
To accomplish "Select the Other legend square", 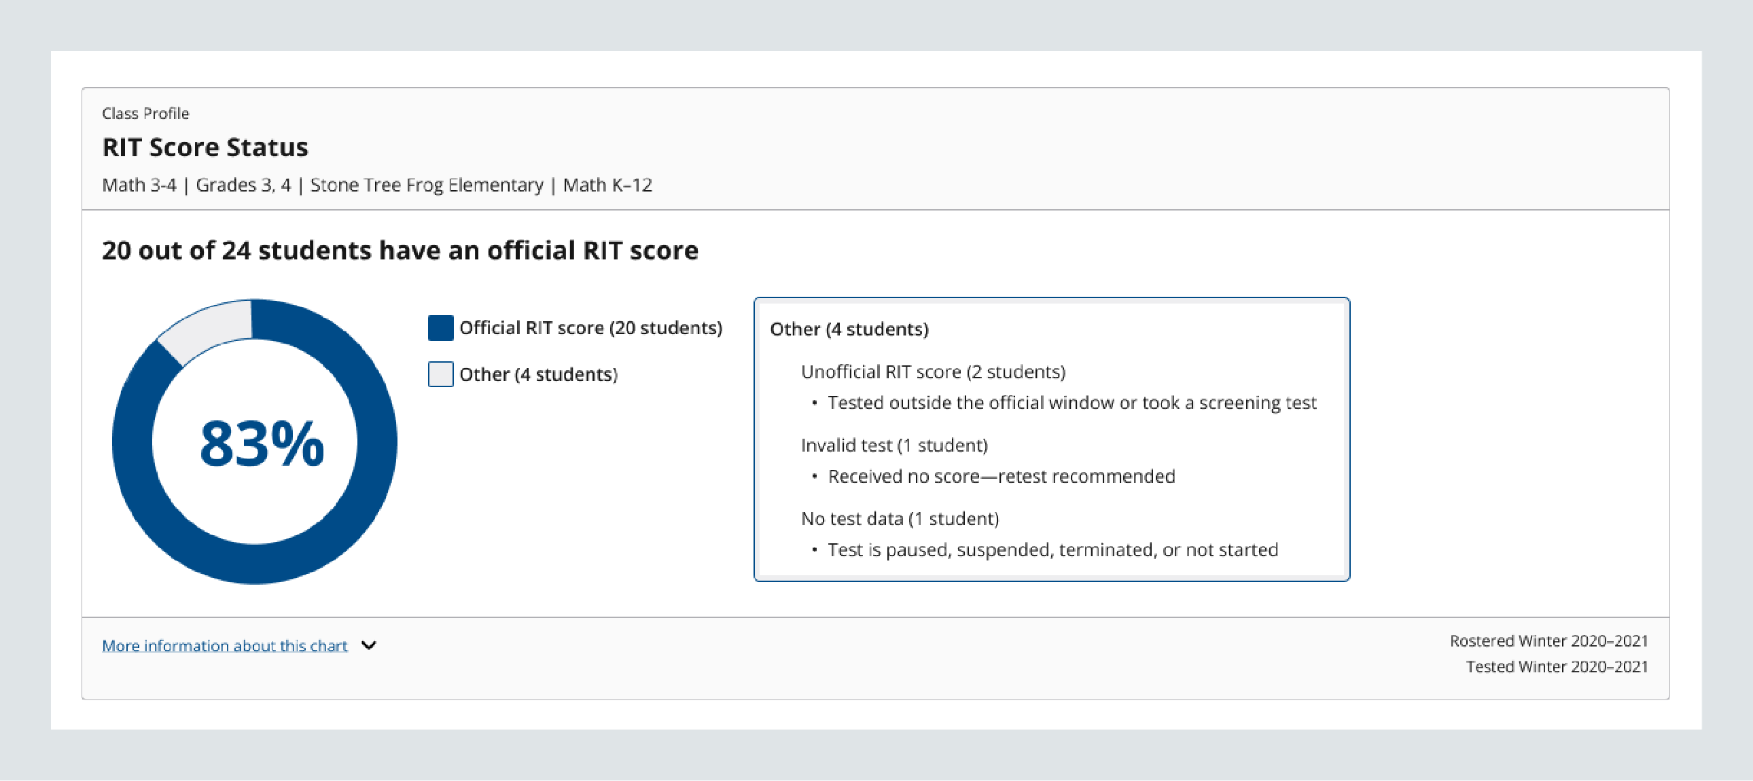I will point(440,374).
